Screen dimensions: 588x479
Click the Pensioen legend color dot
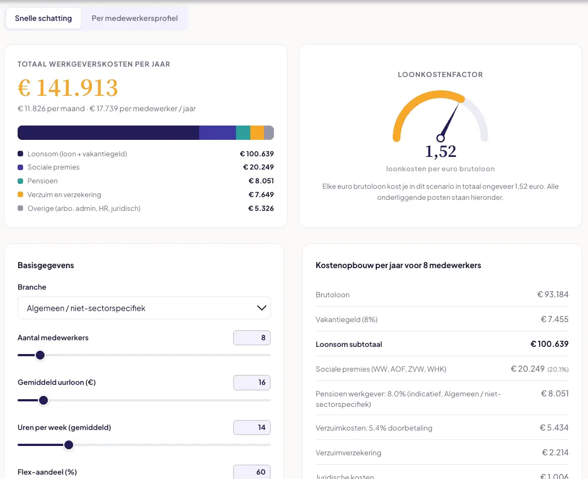coord(20,181)
